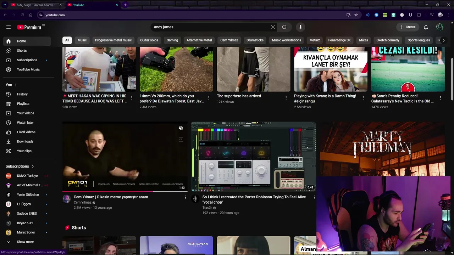Select the Drumsticks chip
Screen dimensions: 454x255
pos(255,40)
